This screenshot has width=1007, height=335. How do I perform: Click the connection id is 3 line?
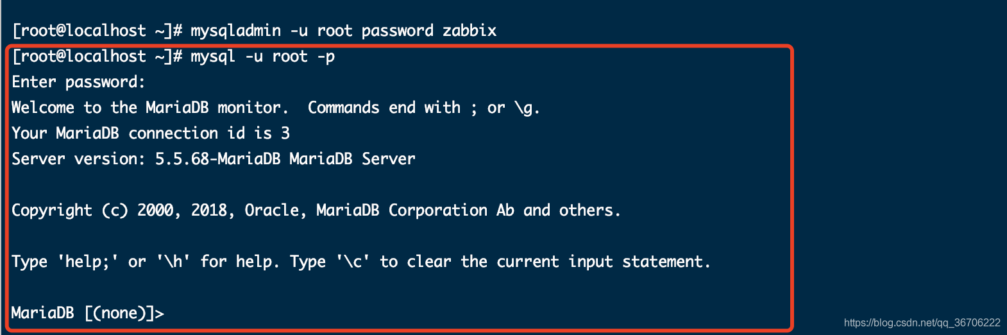tap(151, 133)
